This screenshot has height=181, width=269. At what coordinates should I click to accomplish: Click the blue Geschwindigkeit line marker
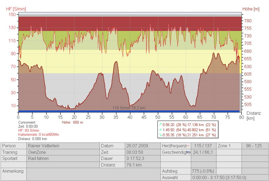[187, 152]
